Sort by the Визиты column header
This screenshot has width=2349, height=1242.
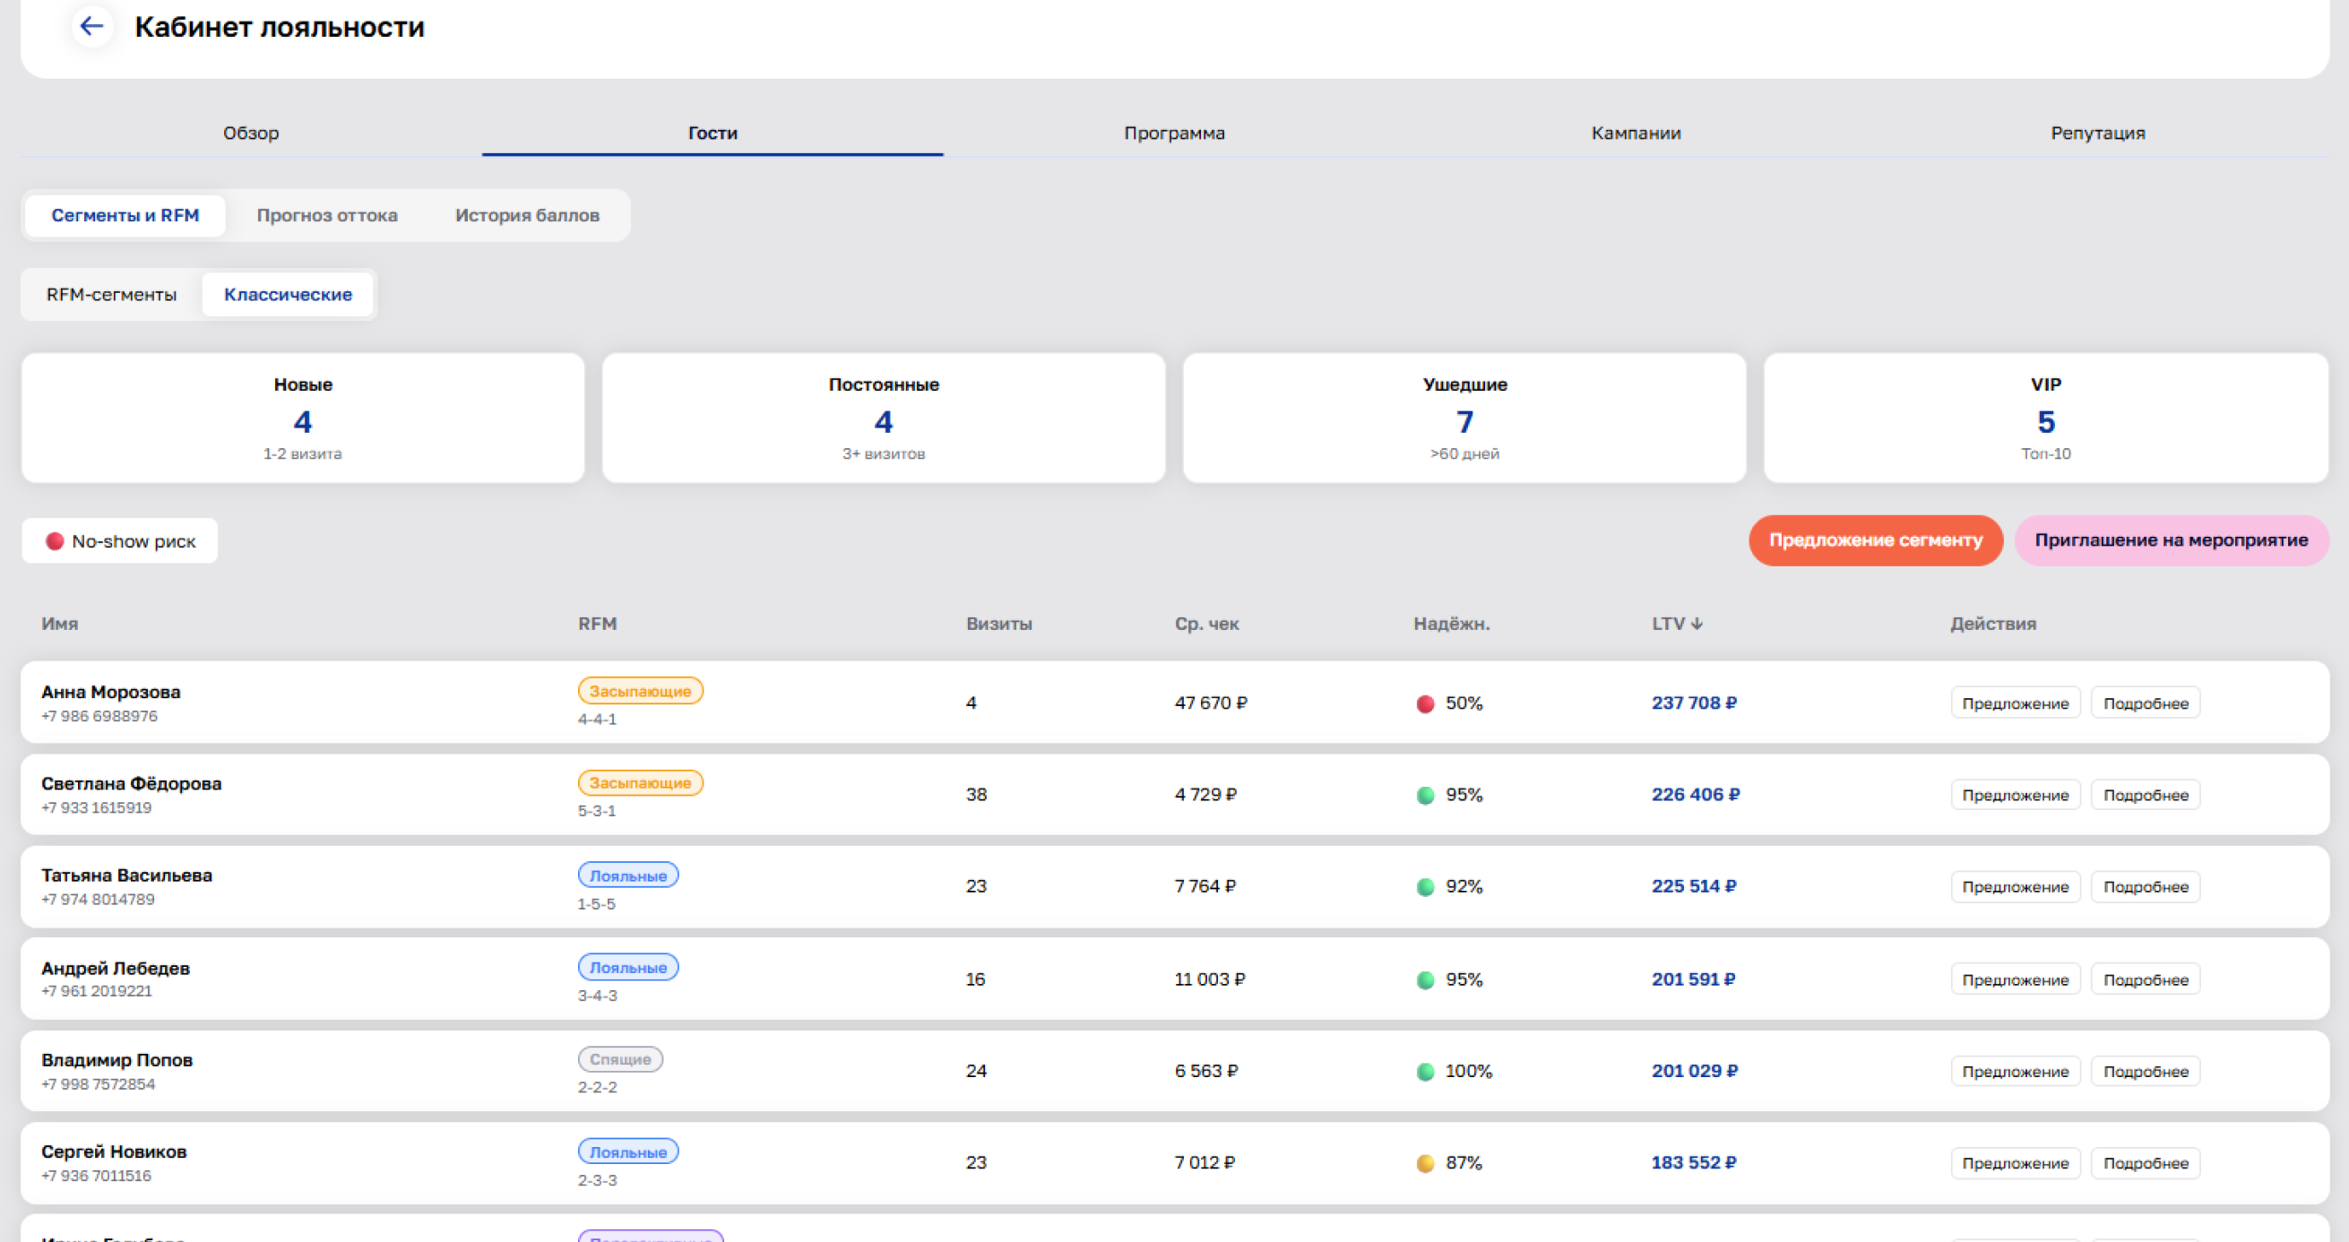(998, 624)
